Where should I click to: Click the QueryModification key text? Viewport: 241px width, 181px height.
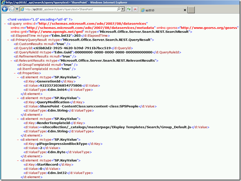click(x=53, y=102)
